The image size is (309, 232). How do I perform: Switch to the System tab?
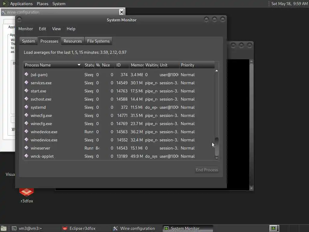28,41
